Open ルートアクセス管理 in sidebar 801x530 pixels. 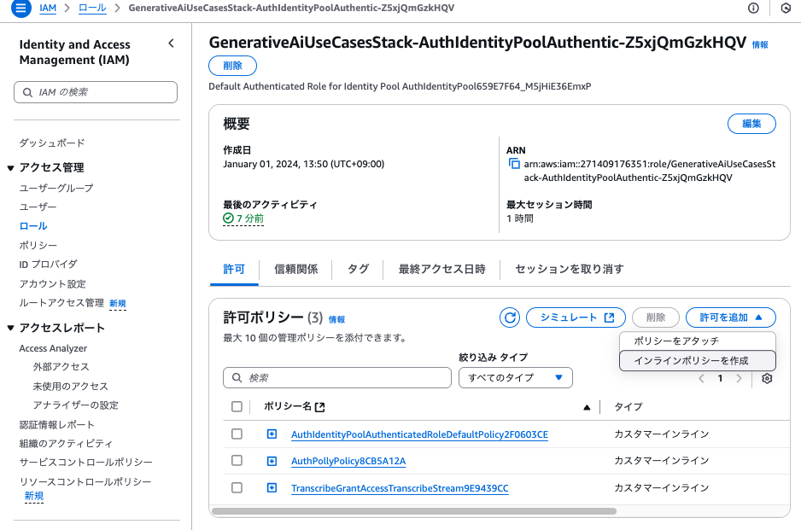tap(61, 303)
